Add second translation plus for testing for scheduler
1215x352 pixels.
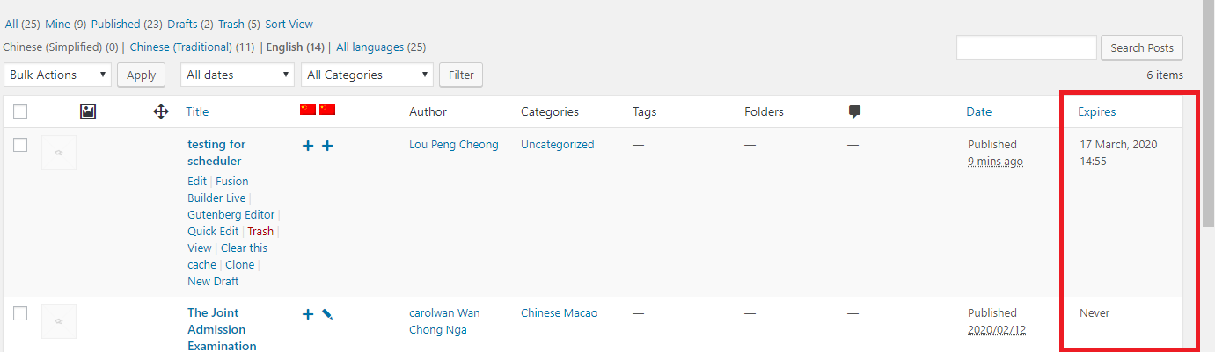coord(327,146)
